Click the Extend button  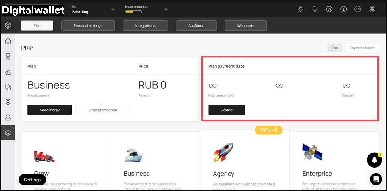pyautogui.click(x=226, y=110)
